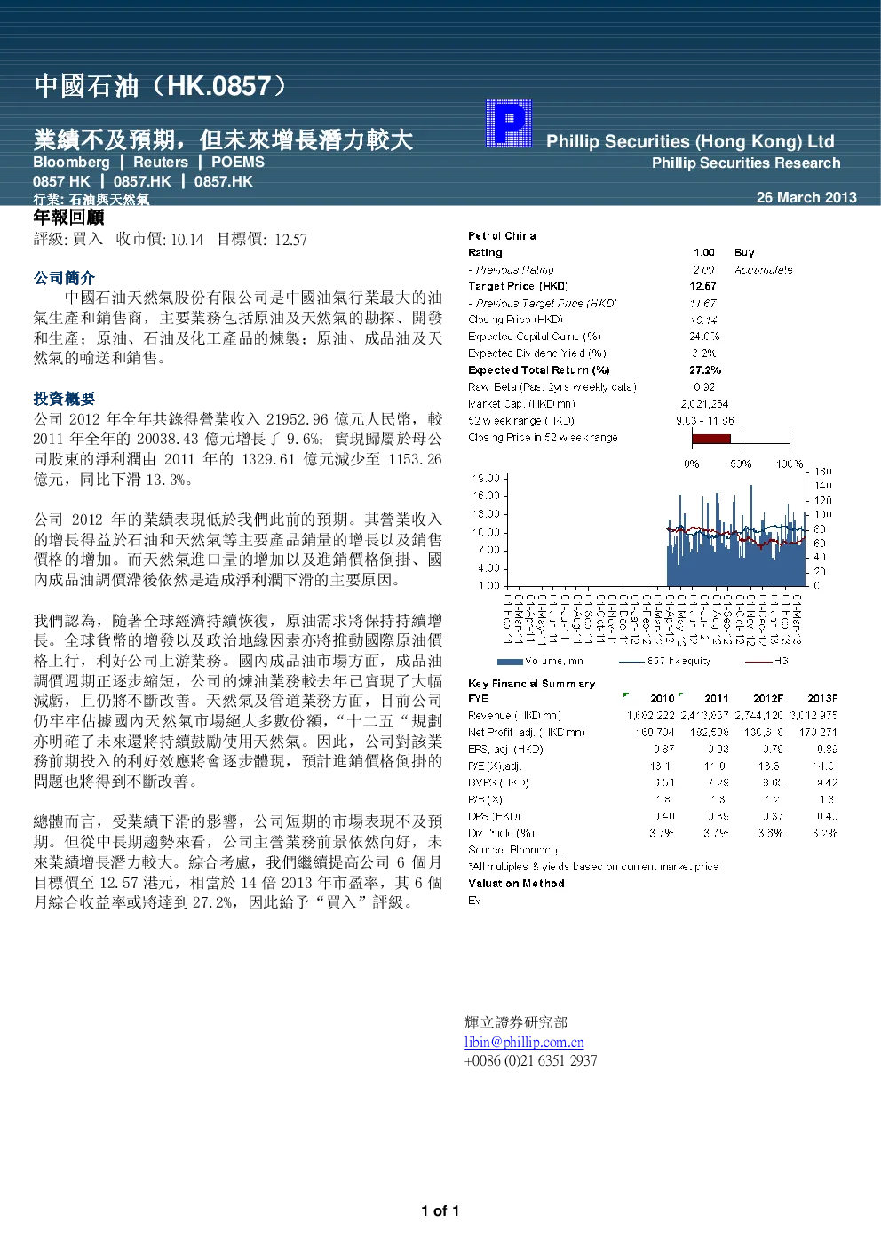The height and width of the screenshot is (1246, 881).
Task: Open the libin@phillip.com.cn email link
Action: [524, 1042]
